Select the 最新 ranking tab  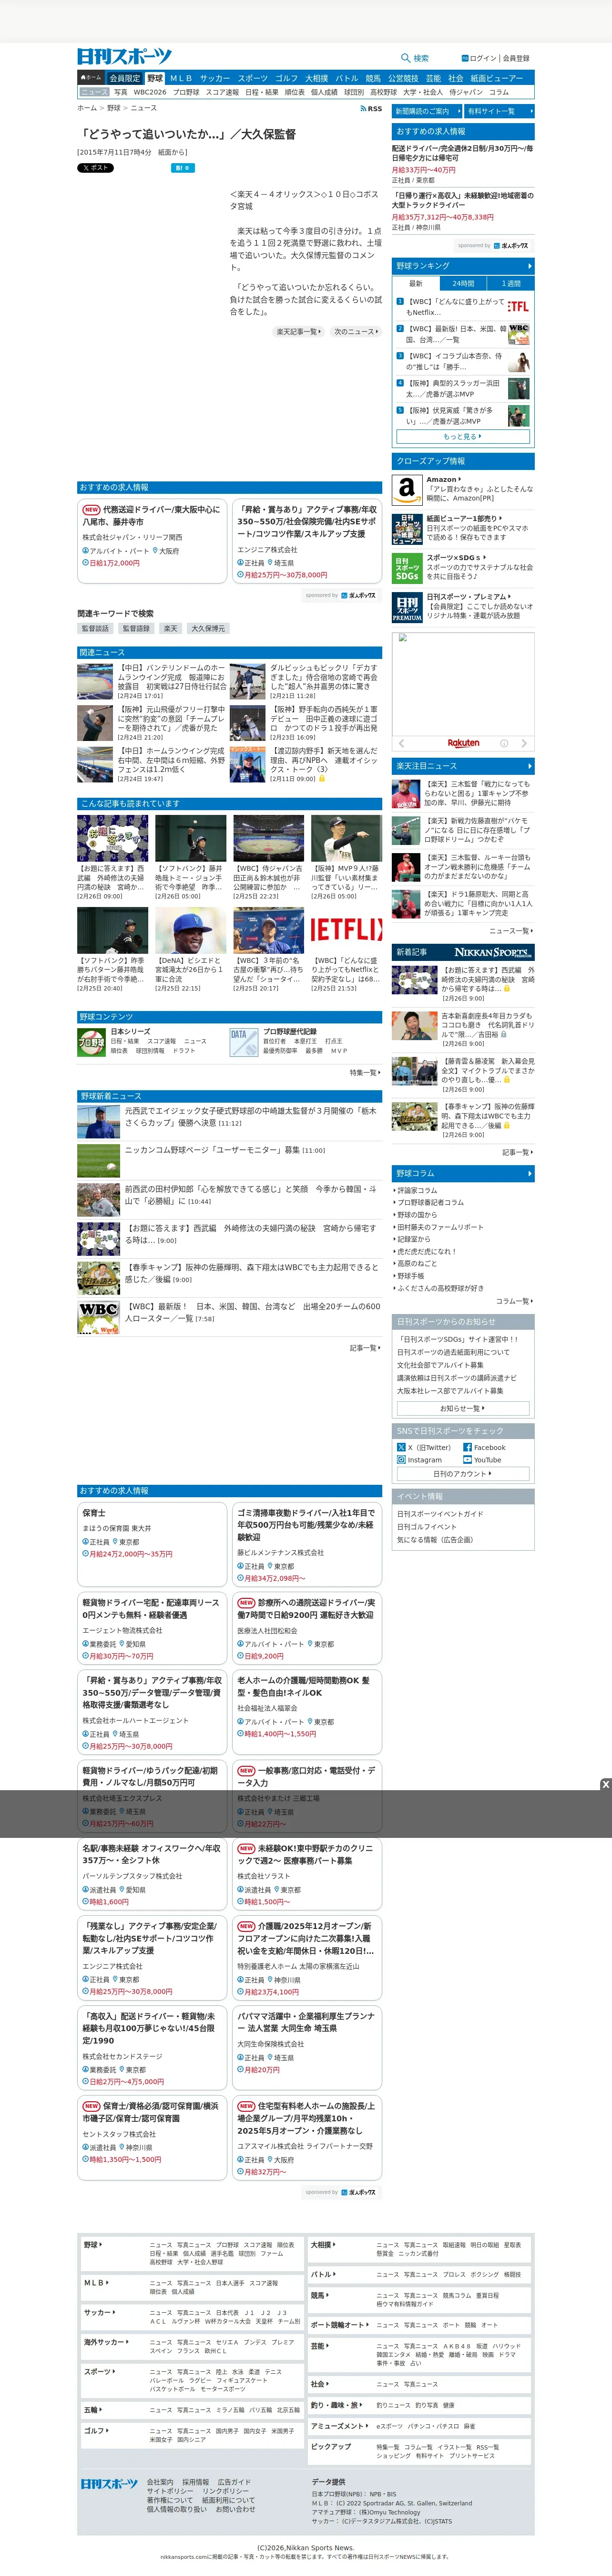coord(415,283)
